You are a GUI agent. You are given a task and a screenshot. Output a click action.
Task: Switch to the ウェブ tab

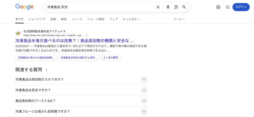113,19
